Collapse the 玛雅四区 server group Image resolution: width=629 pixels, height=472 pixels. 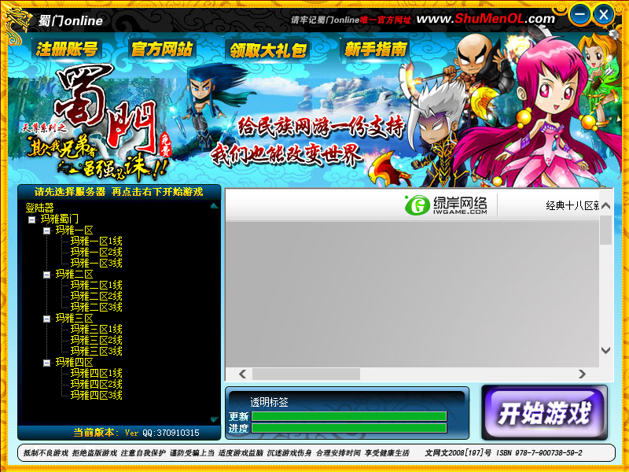46,363
